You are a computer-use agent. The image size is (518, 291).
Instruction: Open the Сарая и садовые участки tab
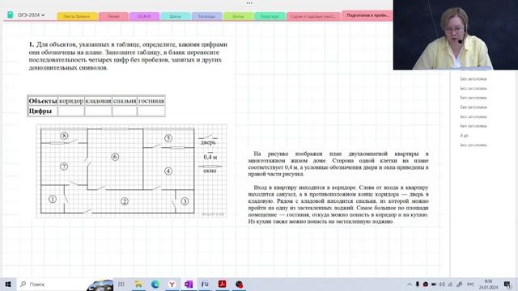(x=313, y=16)
